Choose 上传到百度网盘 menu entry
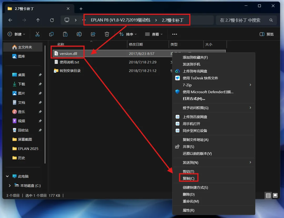 coord(195,117)
